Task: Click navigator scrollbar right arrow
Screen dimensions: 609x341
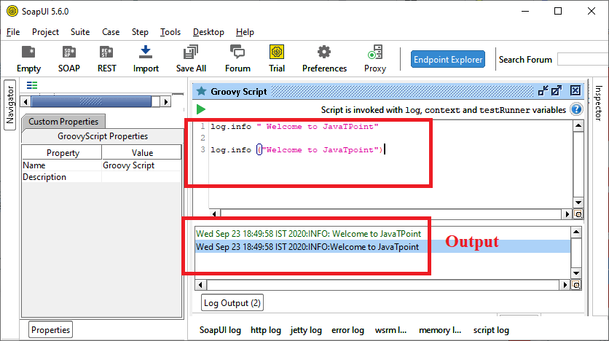Action: click(166, 102)
